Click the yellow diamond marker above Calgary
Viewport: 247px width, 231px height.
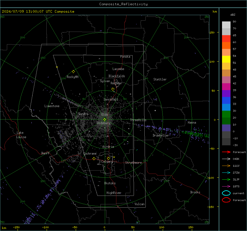(108, 158)
